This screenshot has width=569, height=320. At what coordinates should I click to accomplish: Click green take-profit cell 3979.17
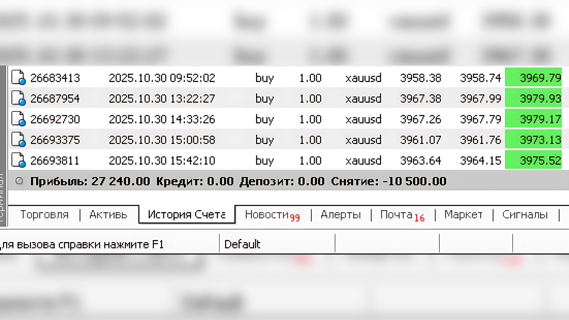coord(533,119)
